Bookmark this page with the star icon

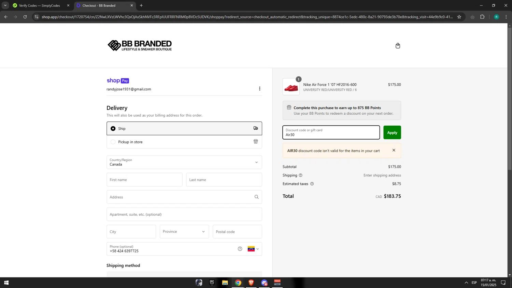(x=459, y=17)
